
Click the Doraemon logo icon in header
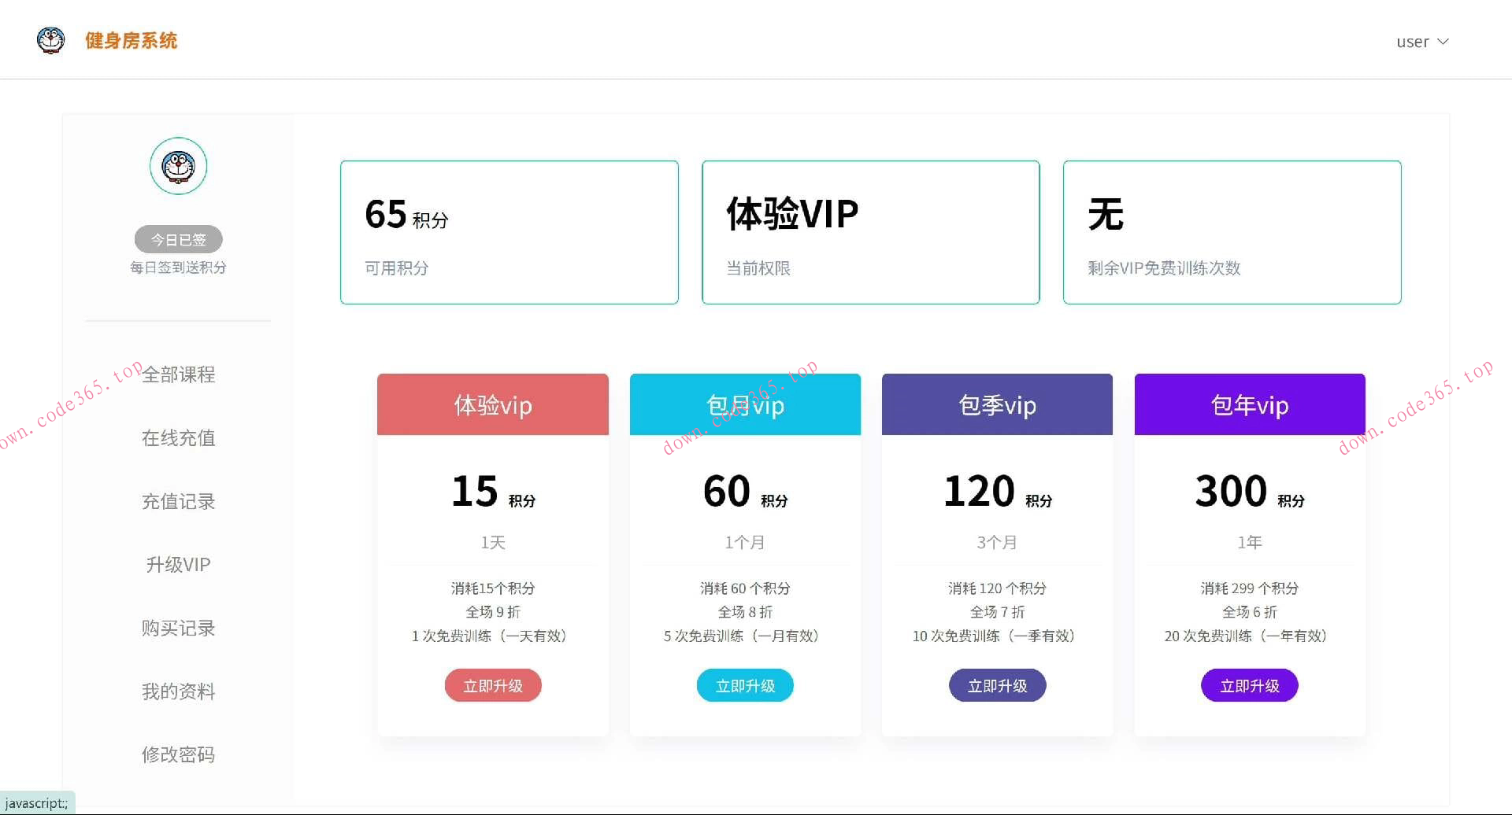coord(50,40)
